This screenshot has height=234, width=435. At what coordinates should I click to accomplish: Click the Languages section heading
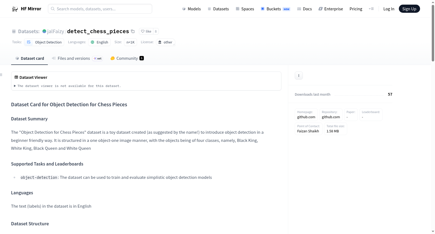22,193
